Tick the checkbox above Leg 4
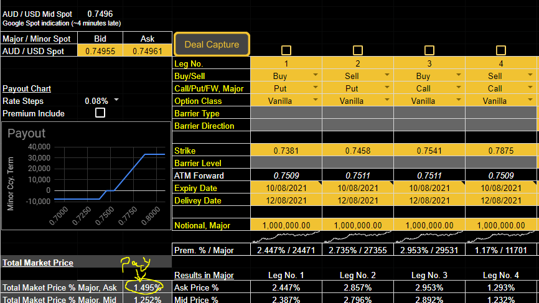The height and width of the screenshot is (303, 539). (x=500, y=50)
